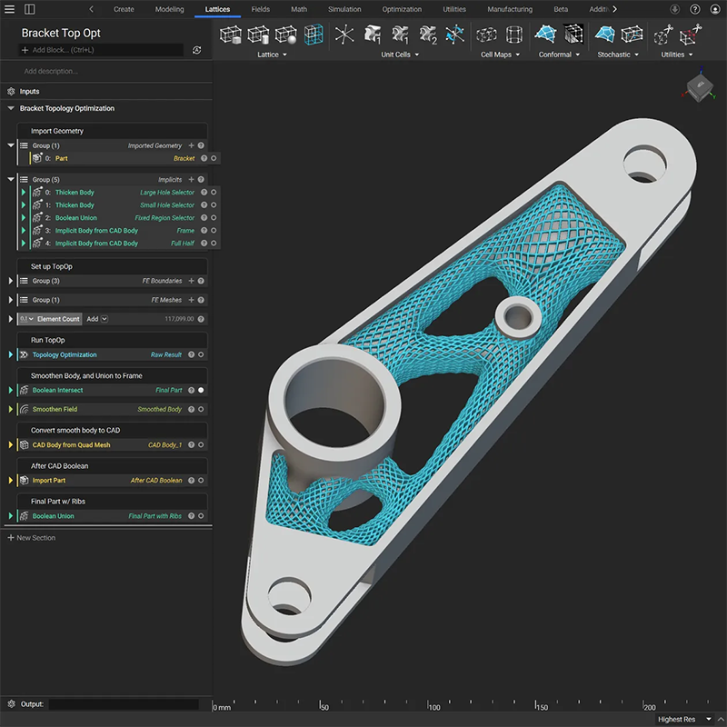The width and height of the screenshot is (727, 727).
Task: Click the sync/refresh icon beside Add Block field
Action: pyautogui.click(x=197, y=51)
